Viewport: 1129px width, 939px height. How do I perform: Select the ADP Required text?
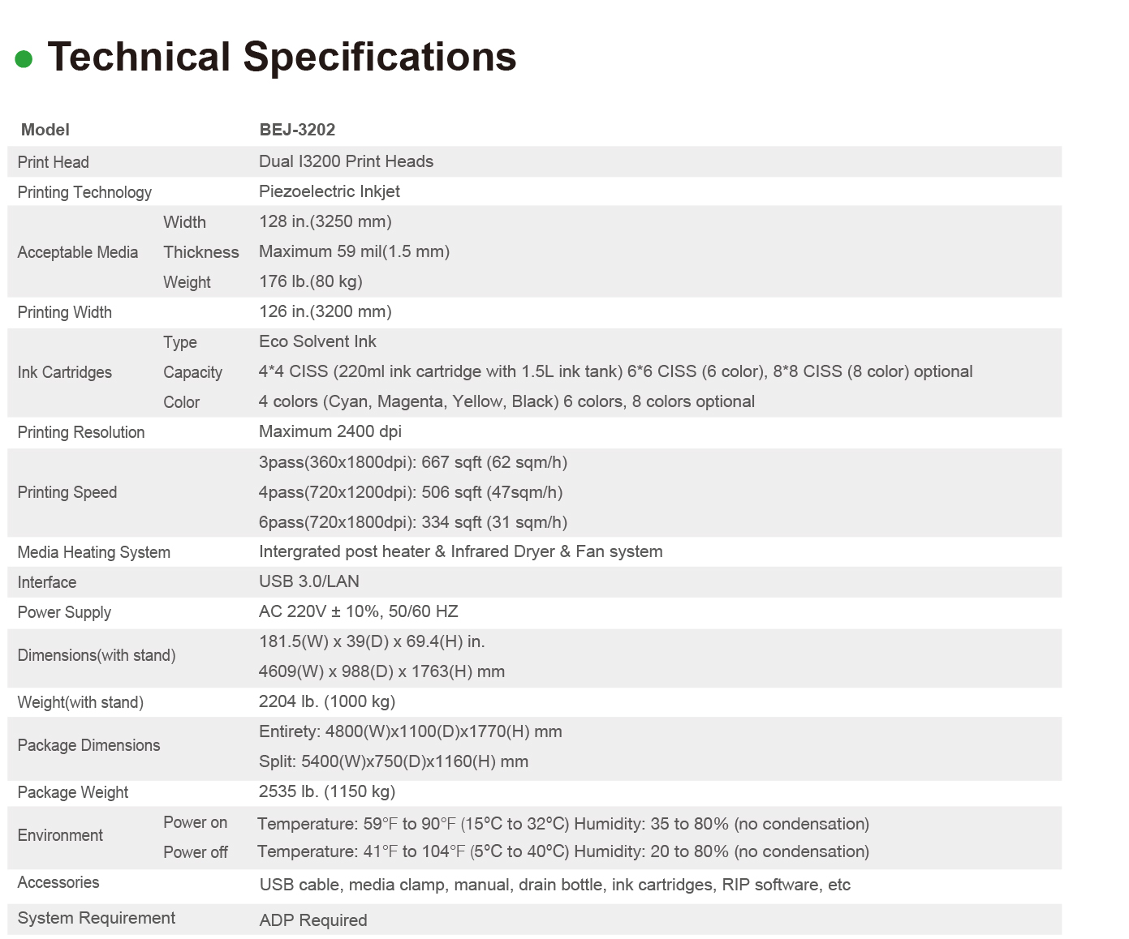coord(312,920)
